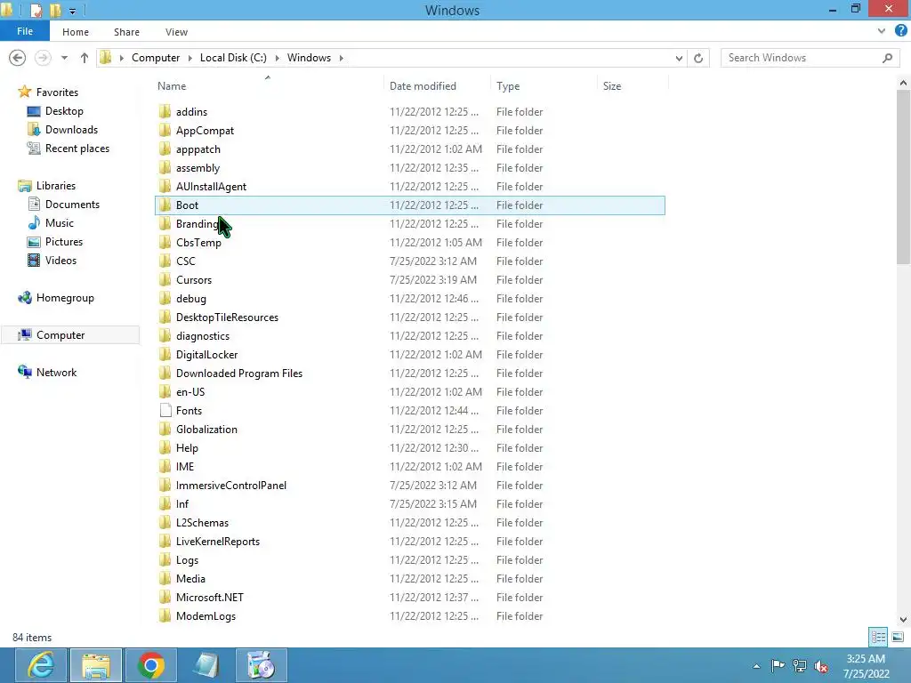Refresh the Windows folder view

[698, 58]
